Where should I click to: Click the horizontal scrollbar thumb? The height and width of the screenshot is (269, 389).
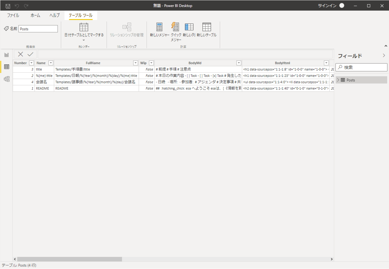click(x=69, y=259)
